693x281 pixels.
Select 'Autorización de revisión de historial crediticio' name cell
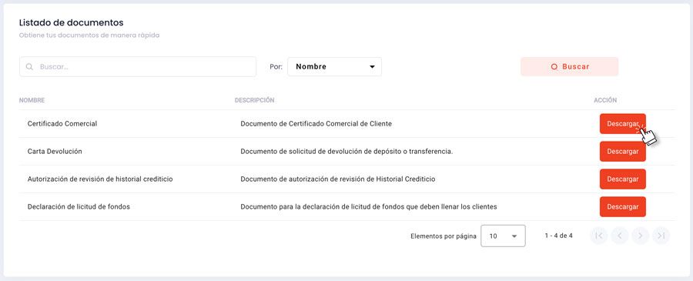(x=100, y=179)
